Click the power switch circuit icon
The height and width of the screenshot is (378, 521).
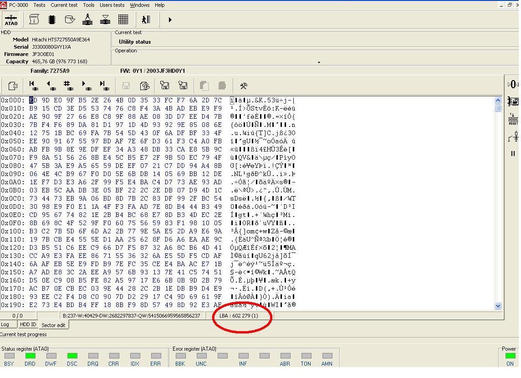[x=513, y=136]
